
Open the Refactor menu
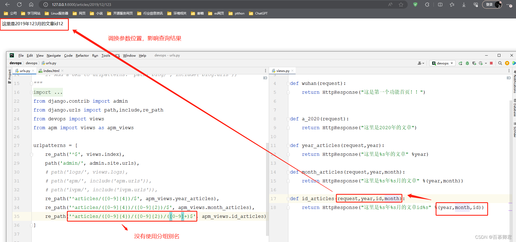tap(82, 55)
